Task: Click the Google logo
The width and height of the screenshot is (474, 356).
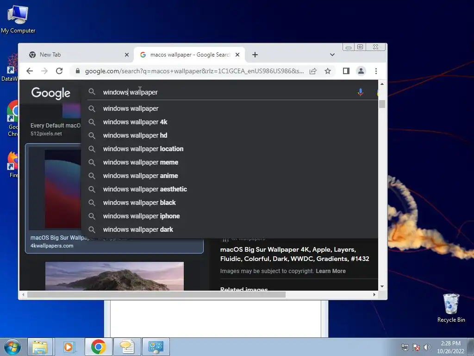Action: coord(51,93)
